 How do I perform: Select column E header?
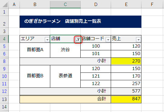(x=126, y=4)
